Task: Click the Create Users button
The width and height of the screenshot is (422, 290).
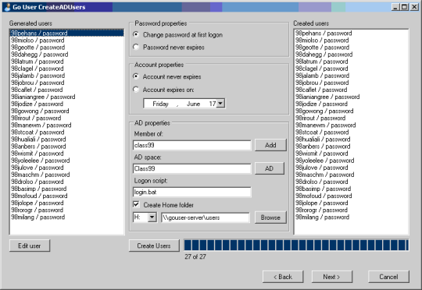Action: click(x=154, y=246)
